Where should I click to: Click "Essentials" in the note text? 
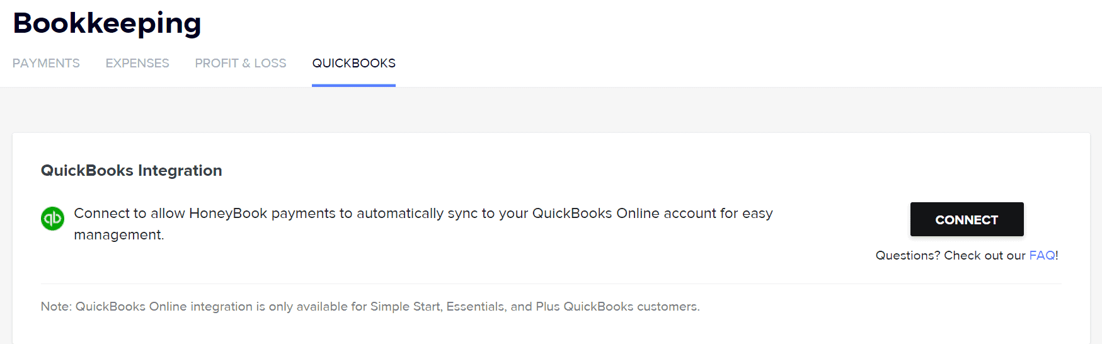[x=476, y=307]
